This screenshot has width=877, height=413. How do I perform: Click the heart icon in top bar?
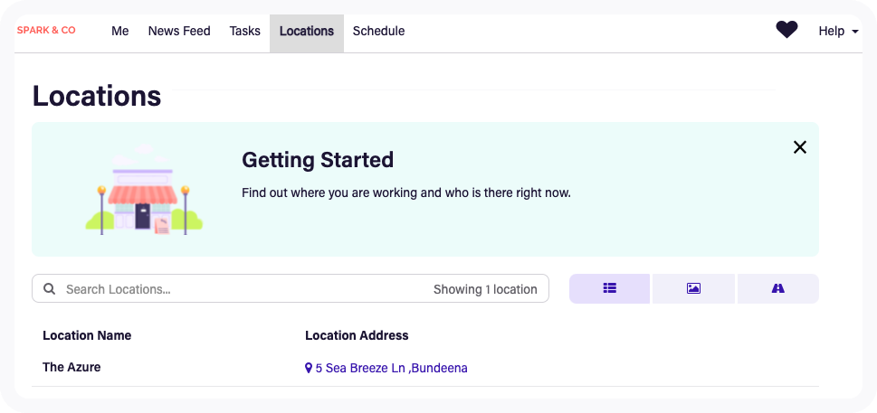pyautogui.click(x=786, y=30)
